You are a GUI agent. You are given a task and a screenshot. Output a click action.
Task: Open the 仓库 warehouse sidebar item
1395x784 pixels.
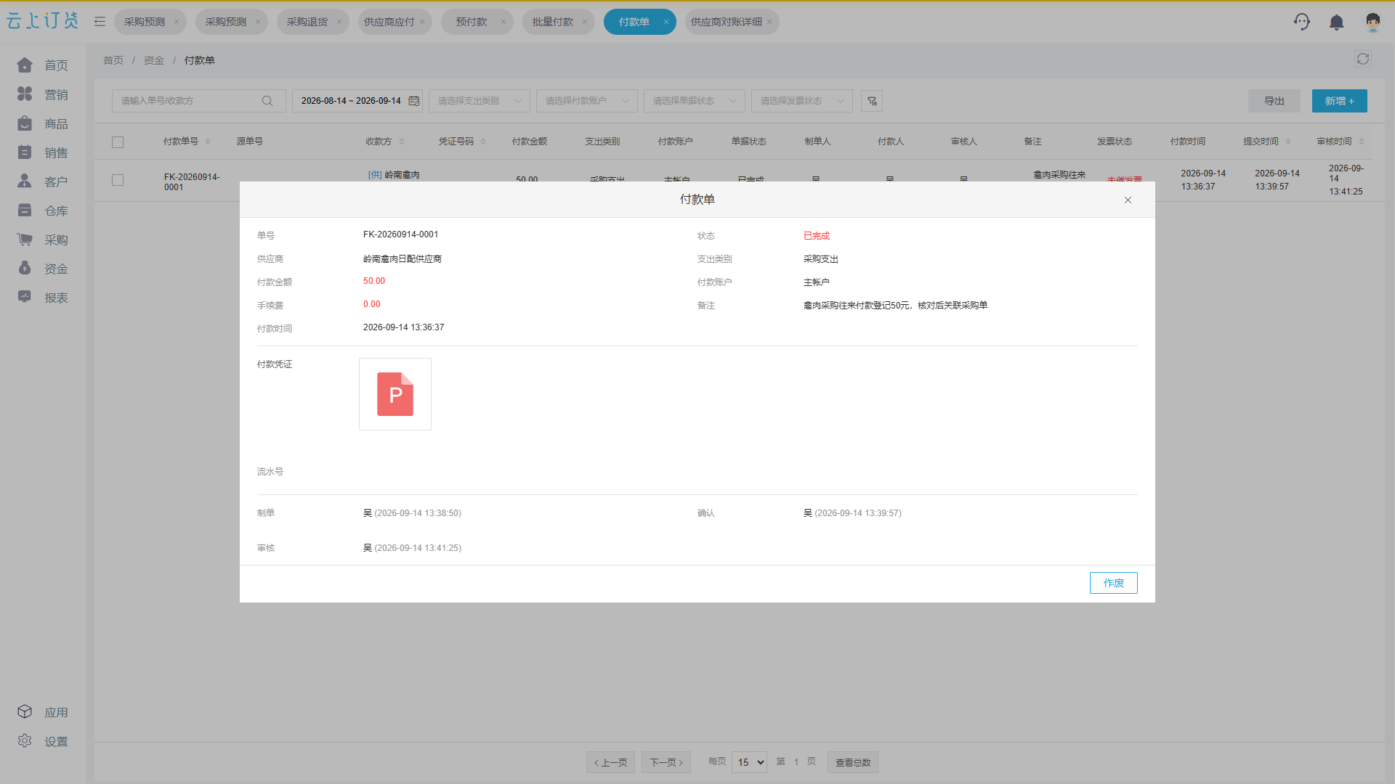42,211
